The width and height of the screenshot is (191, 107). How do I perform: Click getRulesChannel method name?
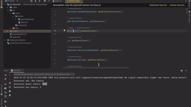110,50
